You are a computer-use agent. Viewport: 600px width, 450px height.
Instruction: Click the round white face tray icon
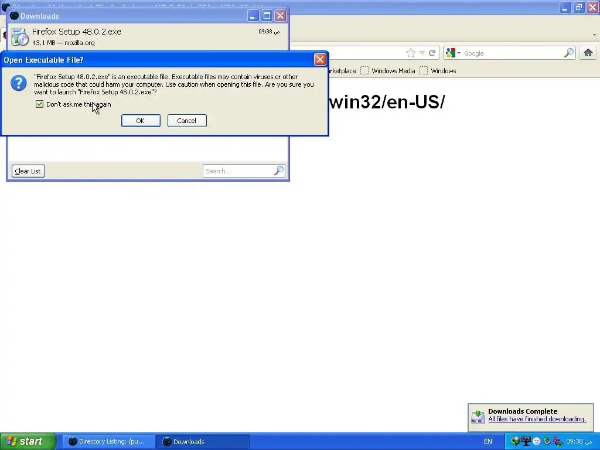(x=537, y=441)
